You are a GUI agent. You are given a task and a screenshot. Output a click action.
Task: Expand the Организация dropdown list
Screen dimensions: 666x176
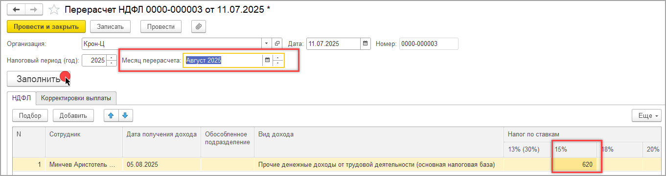click(267, 44)
